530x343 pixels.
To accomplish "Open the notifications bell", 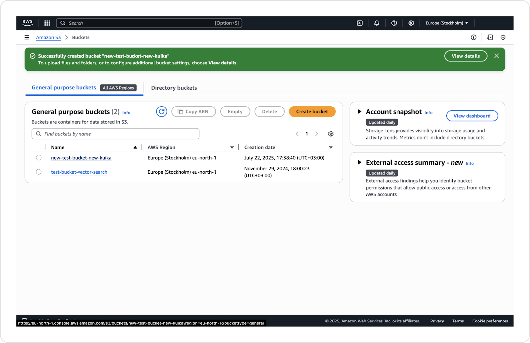I will [377, 23].
